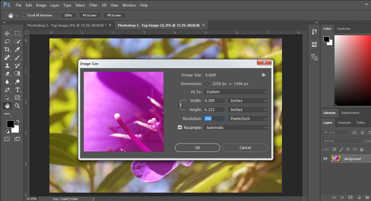
Task: Enable the Scroll All Windows checkbox
Action: 24,15
